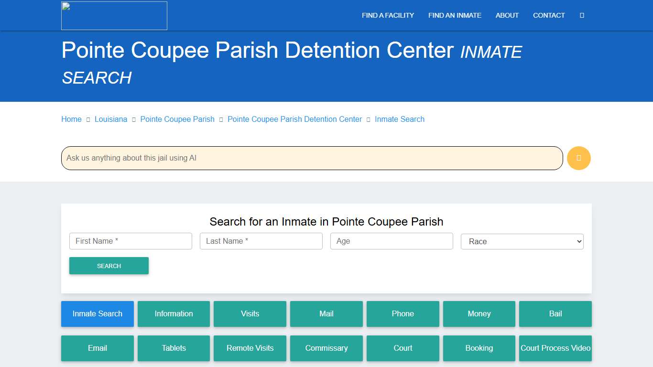This screenshot has width=653, height=367.
Task: Open the Commissary section
Action: pyautogui.click(x=326, y=348)
